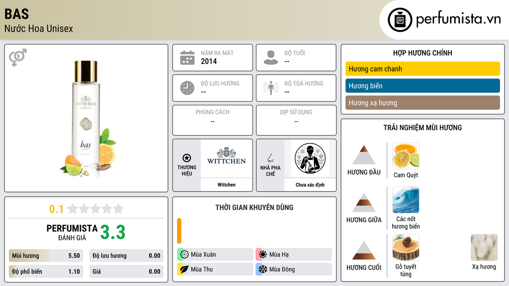Click the sillage icon beside Độ toả hương

point(271,88)
